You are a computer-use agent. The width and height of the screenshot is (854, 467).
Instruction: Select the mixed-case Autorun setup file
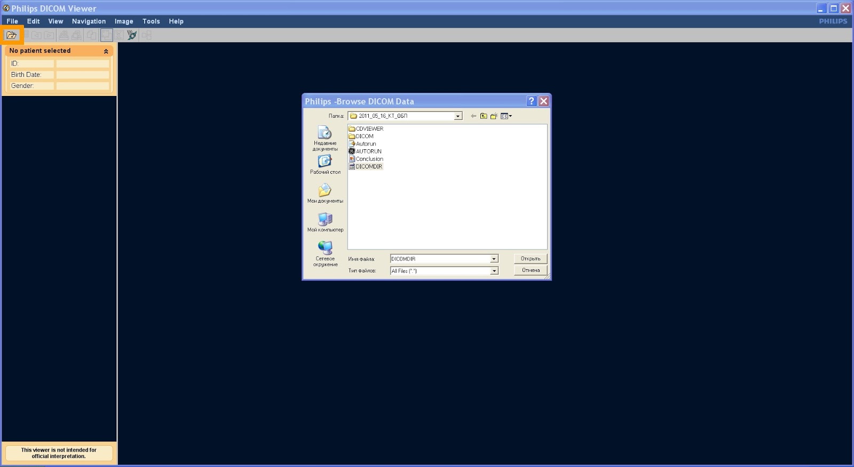coord(362,143)
